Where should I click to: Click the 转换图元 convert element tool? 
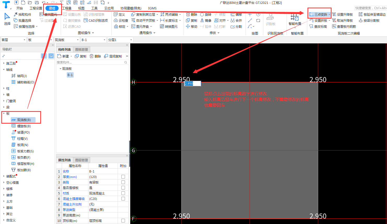(x=169, y=26)
